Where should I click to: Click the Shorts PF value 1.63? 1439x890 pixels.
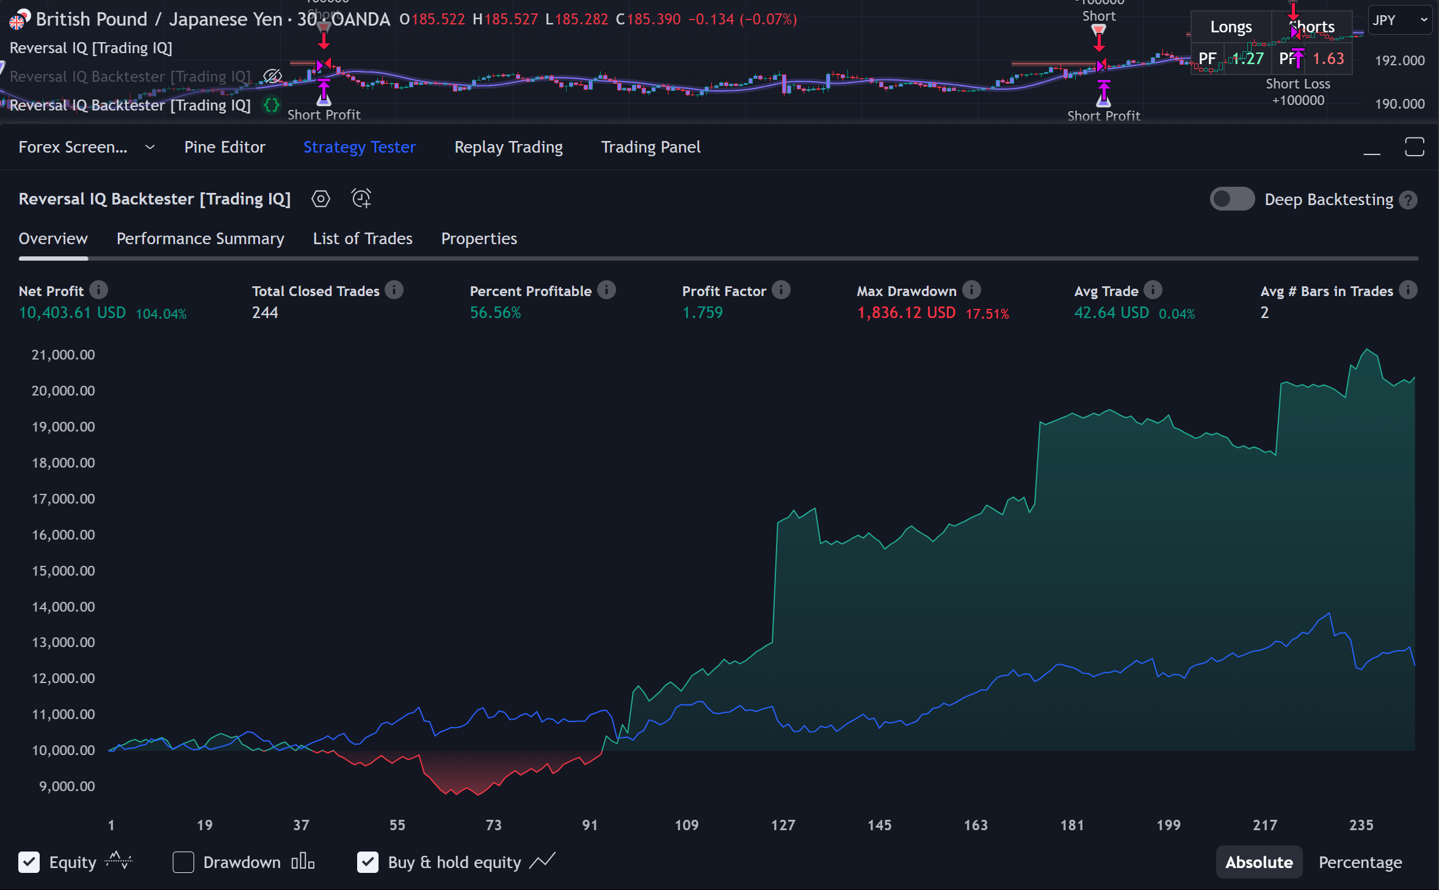pyautogui.click(x=1328, y=59)
